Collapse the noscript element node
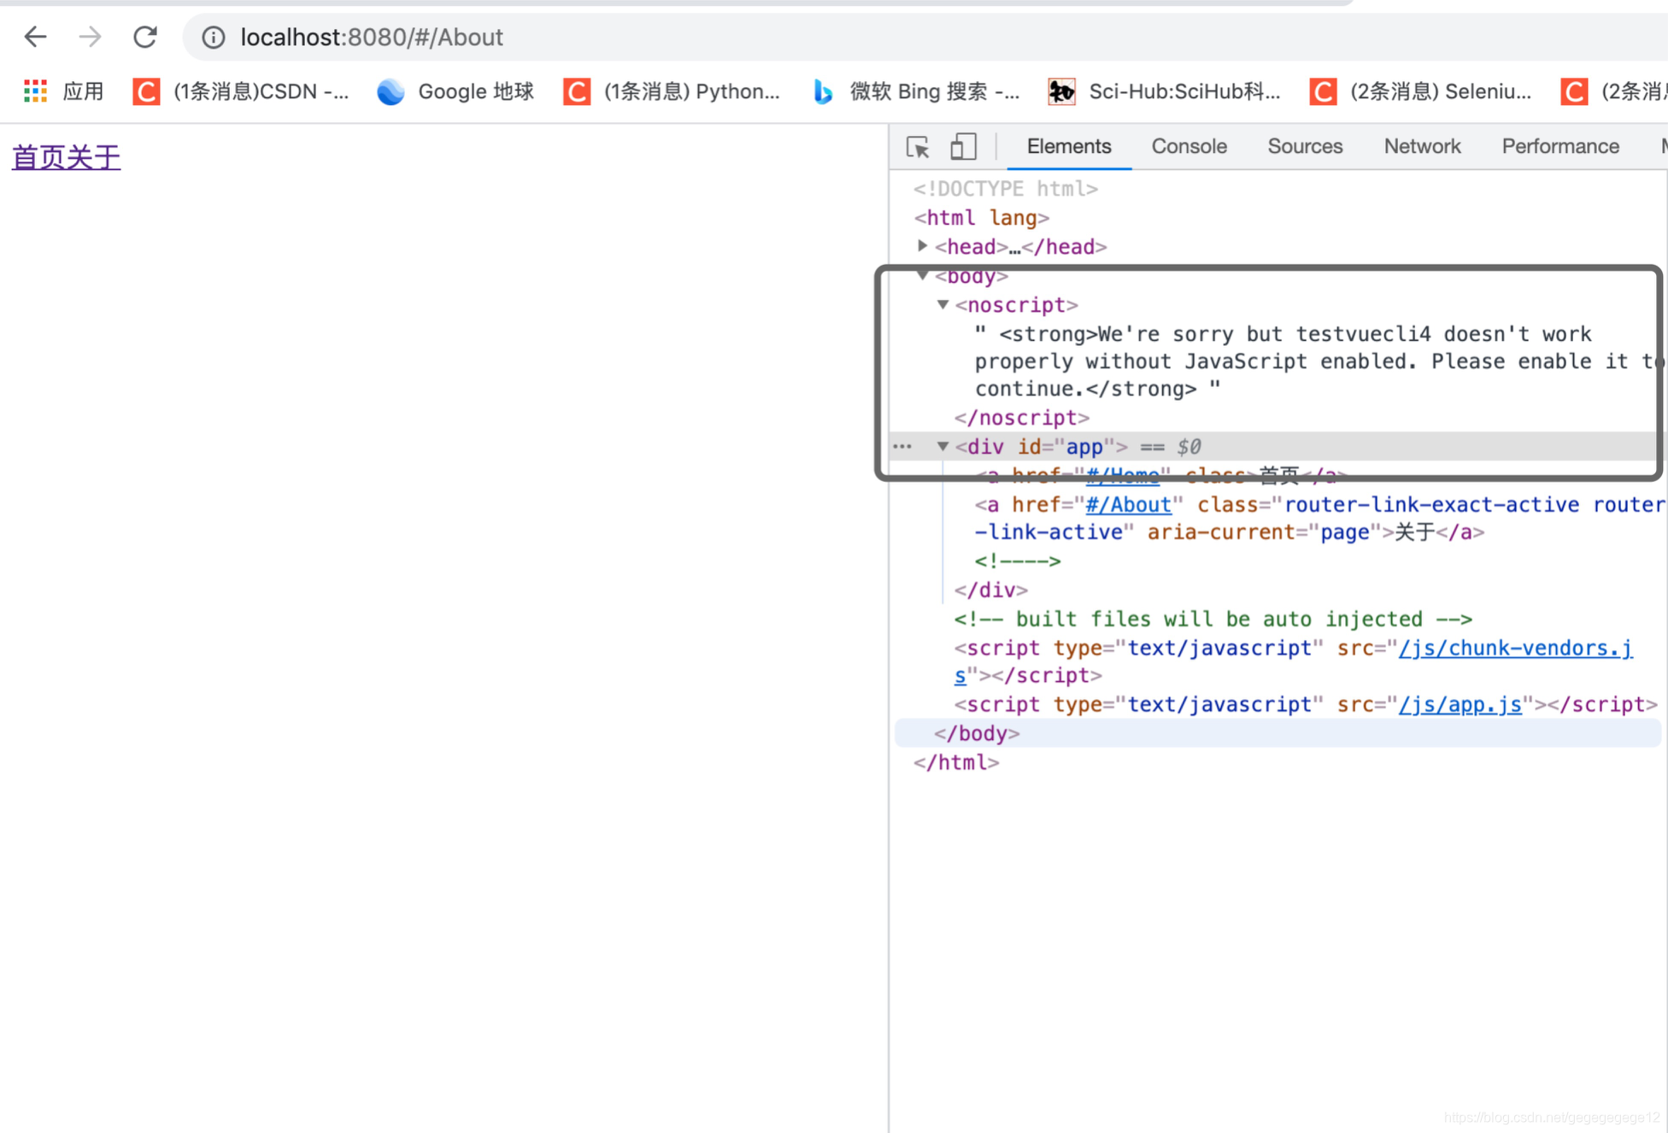This screenshot has height=1133, width=1668. click(x=943, y=304)
